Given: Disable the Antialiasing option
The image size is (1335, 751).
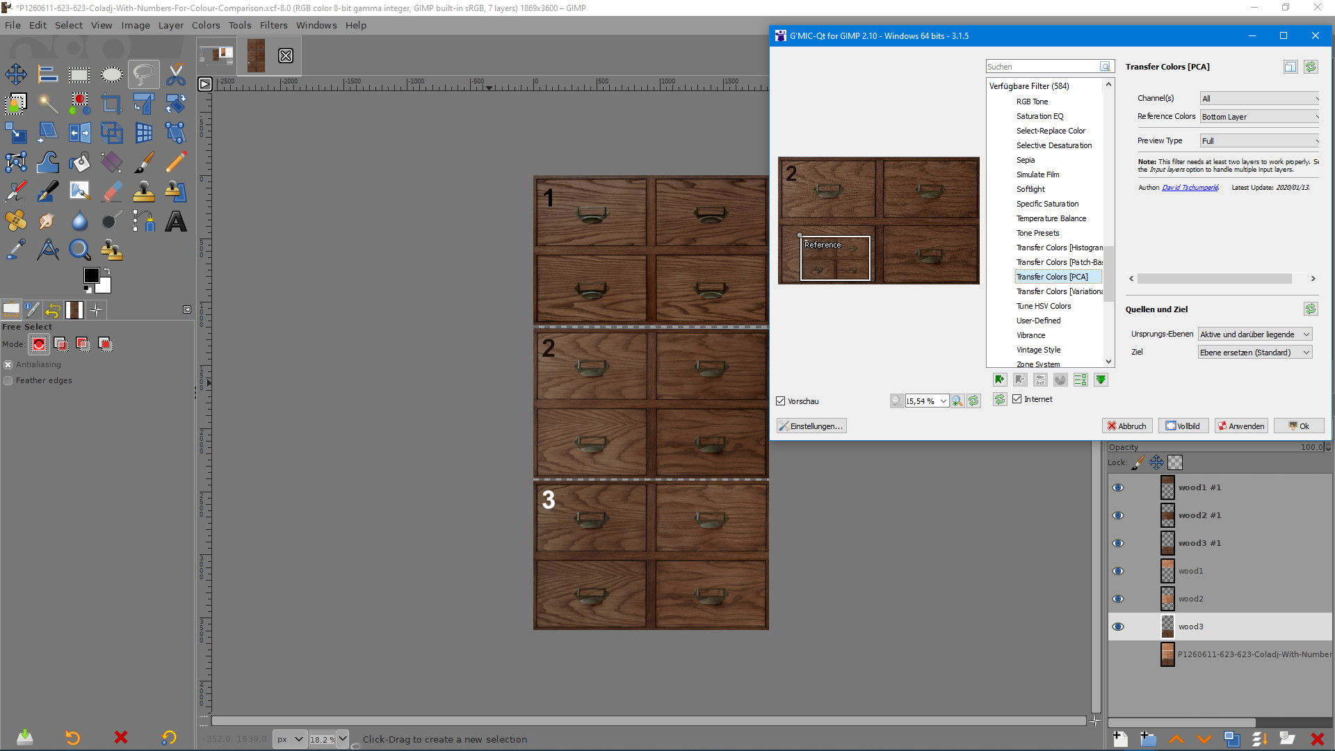Looking at the screenshot, I should 8,364.
